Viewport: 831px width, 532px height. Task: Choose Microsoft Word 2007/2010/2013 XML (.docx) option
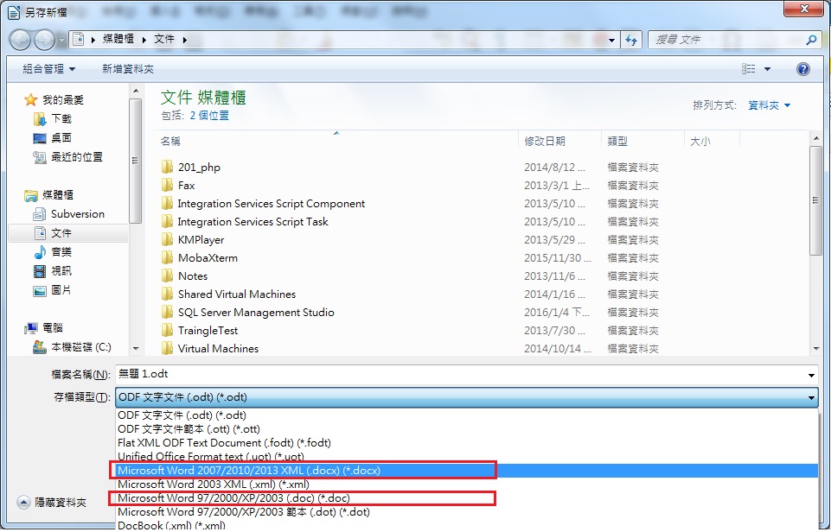pyautogui.click(x=303, y=471)
